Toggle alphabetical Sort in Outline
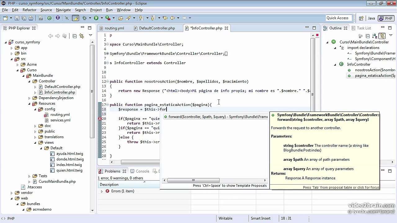Image resolution: width=397 pixels, height=223 pixels. [375, 36]
